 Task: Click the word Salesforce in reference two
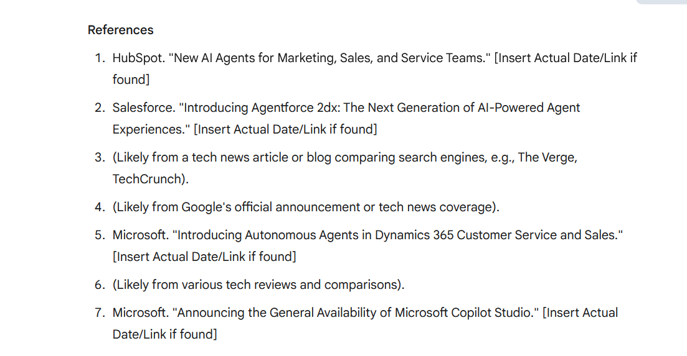click(144, 108)
